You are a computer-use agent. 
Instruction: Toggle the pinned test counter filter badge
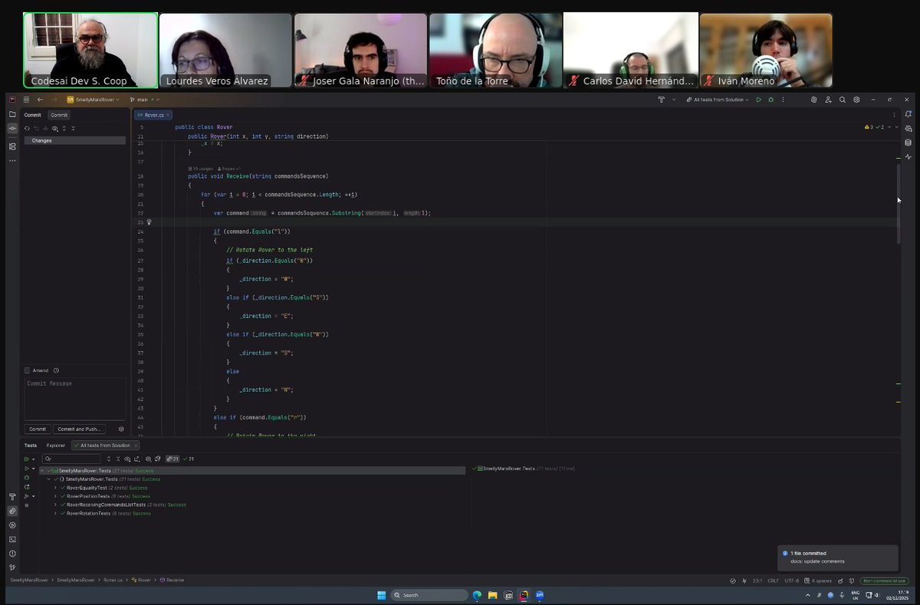(x=173, y=459)
